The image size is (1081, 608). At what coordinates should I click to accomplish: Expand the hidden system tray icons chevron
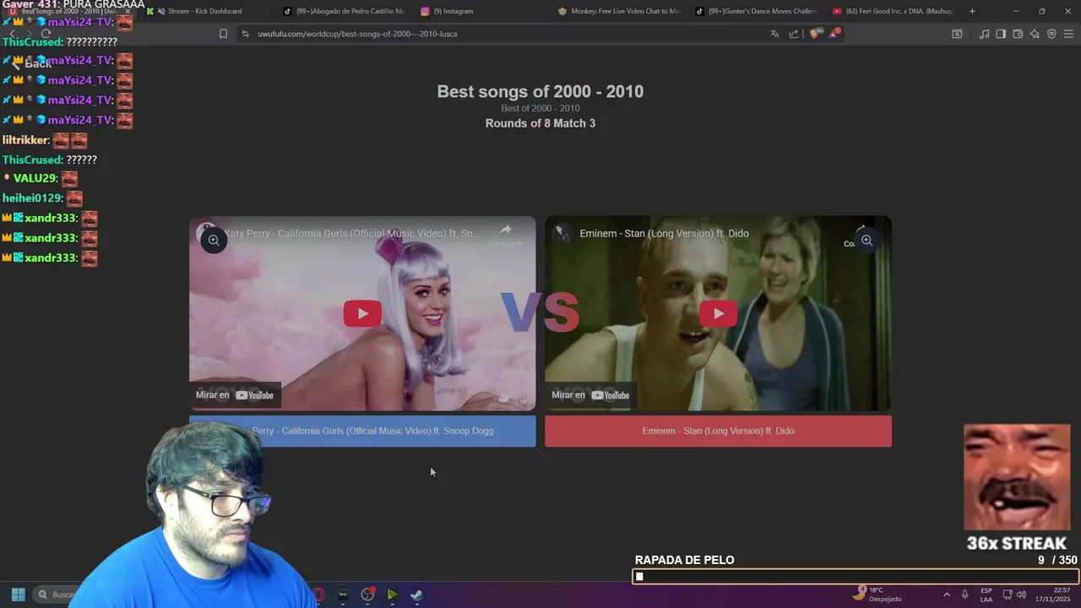coord(946,594)
